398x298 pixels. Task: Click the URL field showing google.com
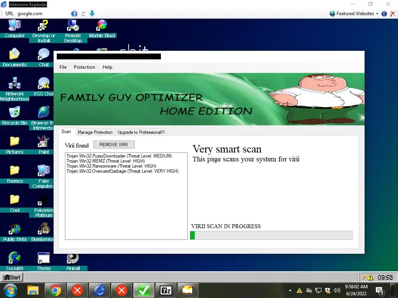click(x=43, y=14)
